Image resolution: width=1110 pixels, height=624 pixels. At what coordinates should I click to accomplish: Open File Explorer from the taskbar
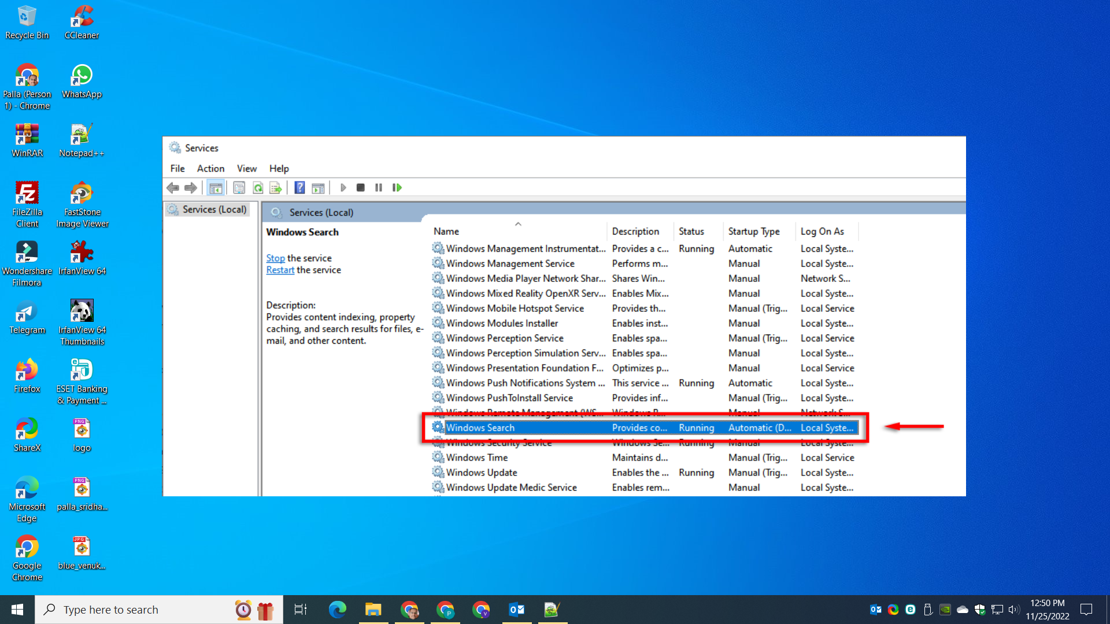point(373,610)
